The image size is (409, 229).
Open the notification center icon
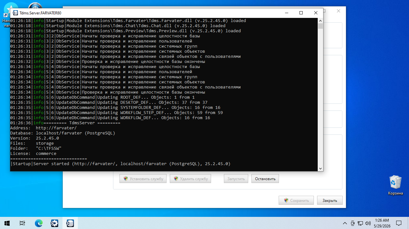(x=399, y=223)
